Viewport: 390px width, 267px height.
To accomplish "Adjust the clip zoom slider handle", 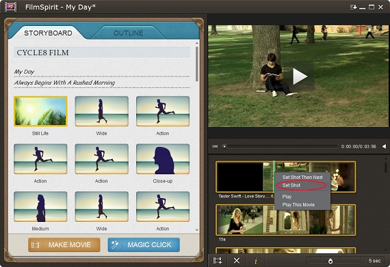I will (x=330, y=261).
